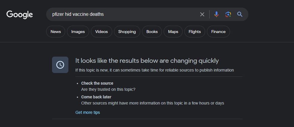Click the "Come back later" bullet heading
Viewport: 294px width, 127px height.
96,97
